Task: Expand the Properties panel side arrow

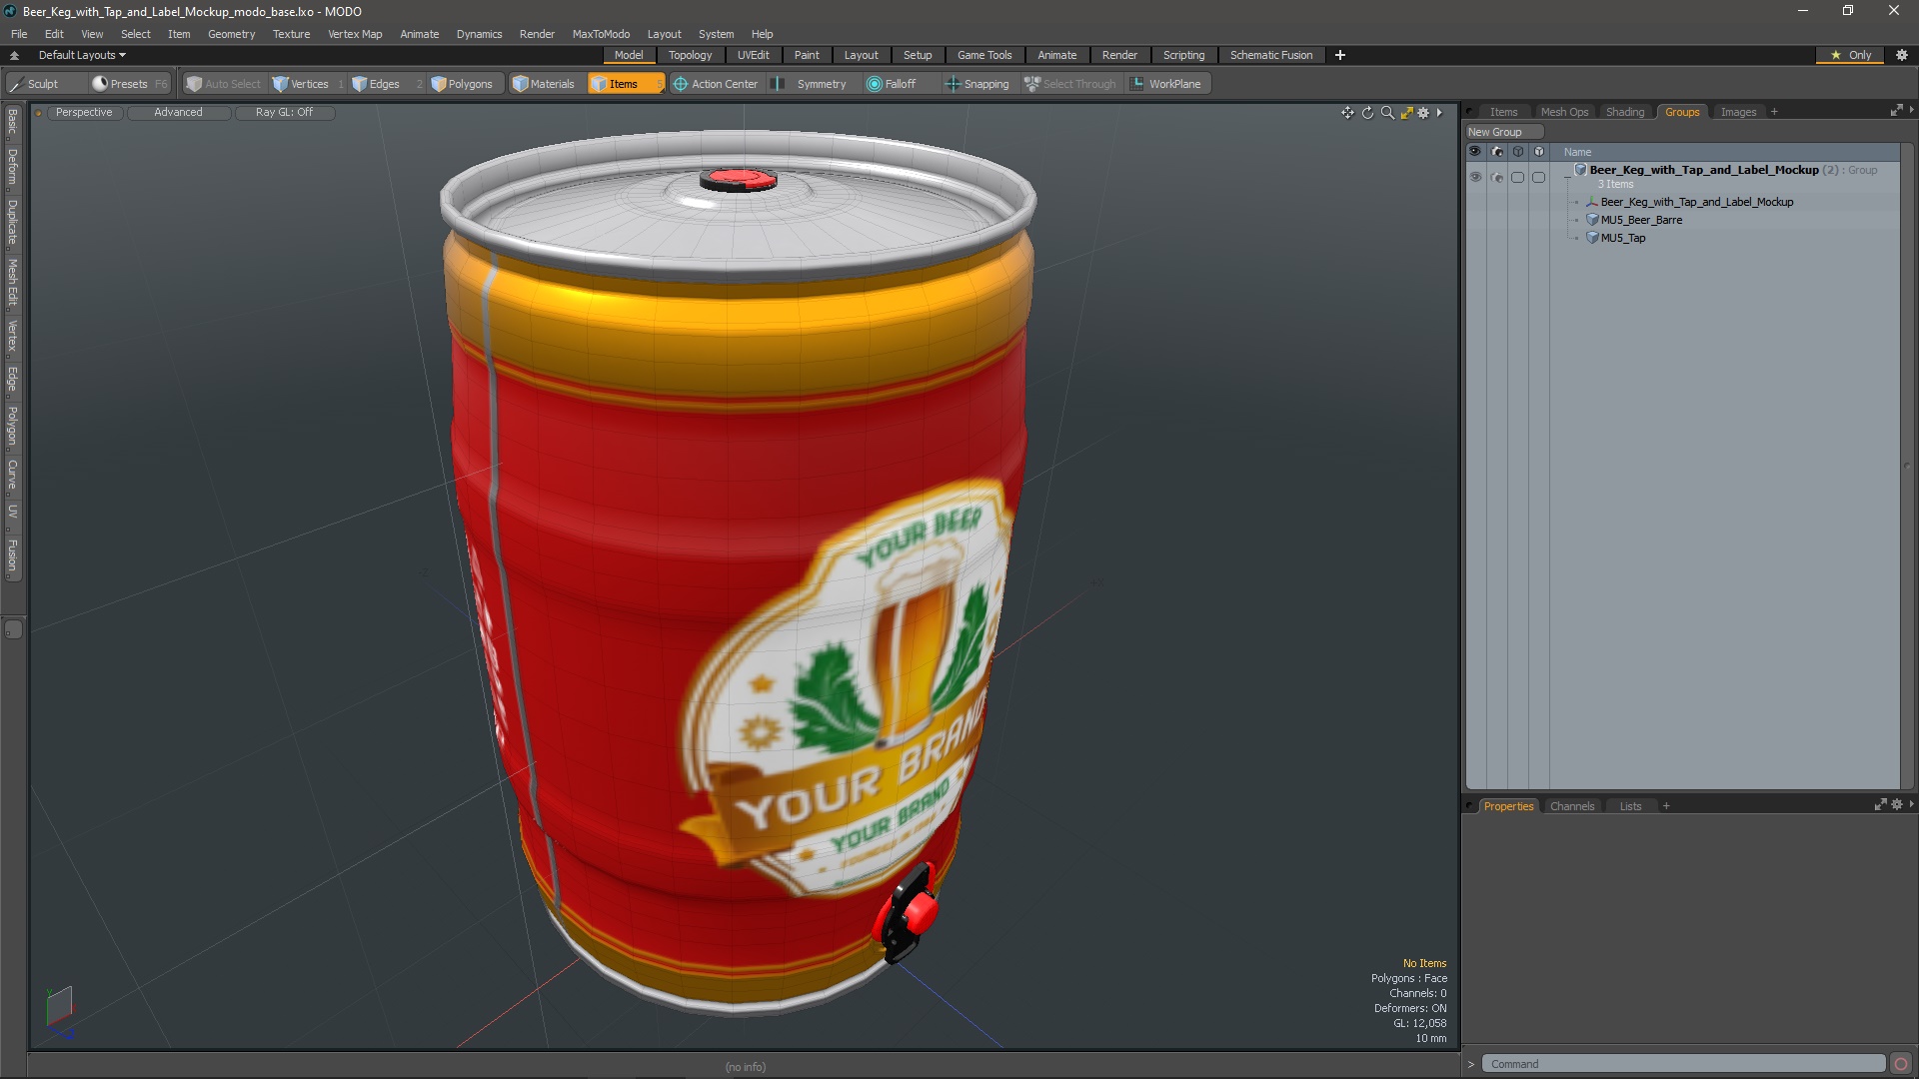Action: tap(1911, 803)
